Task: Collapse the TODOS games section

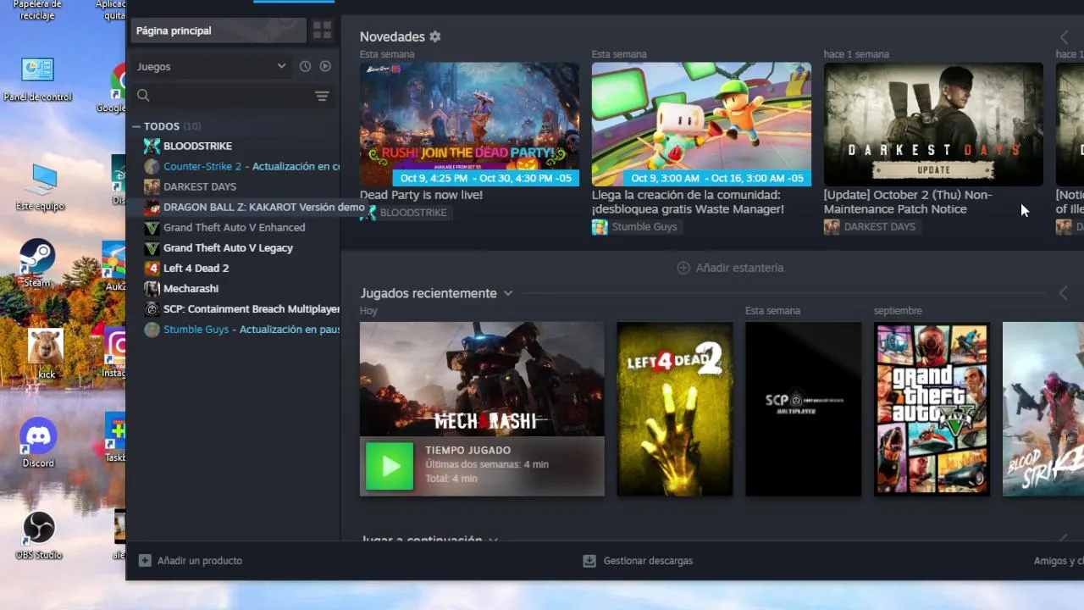Action: click(x=135, y=126)
